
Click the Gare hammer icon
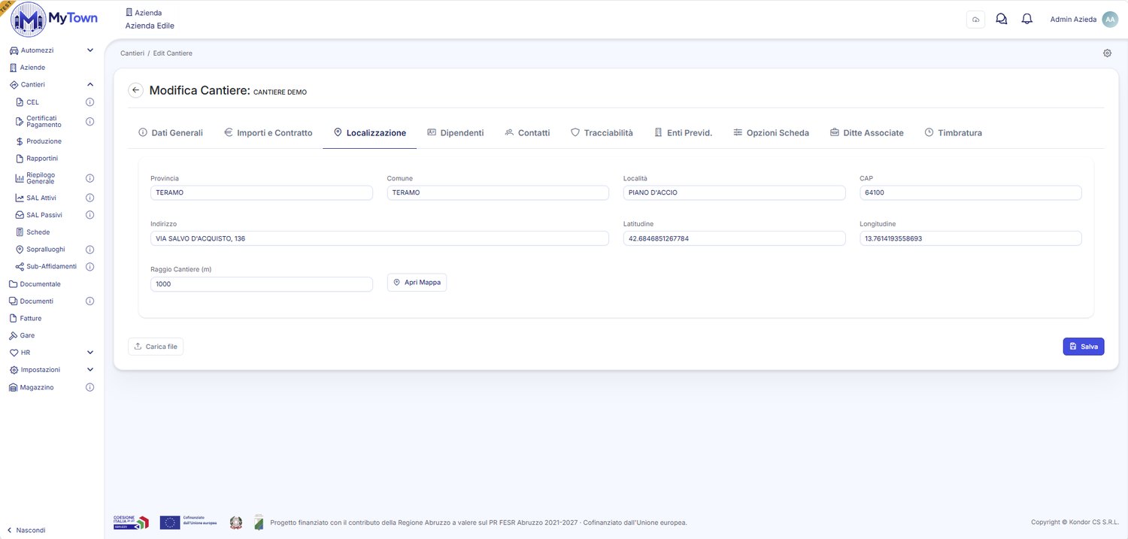click(x=13, y=335)
